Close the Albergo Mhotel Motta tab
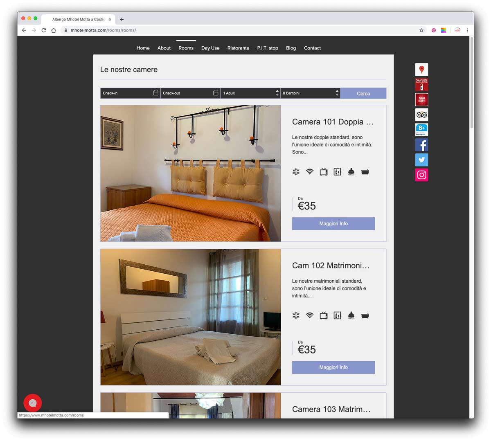Viewport: 491px width, 441px height. pos(110,19)
